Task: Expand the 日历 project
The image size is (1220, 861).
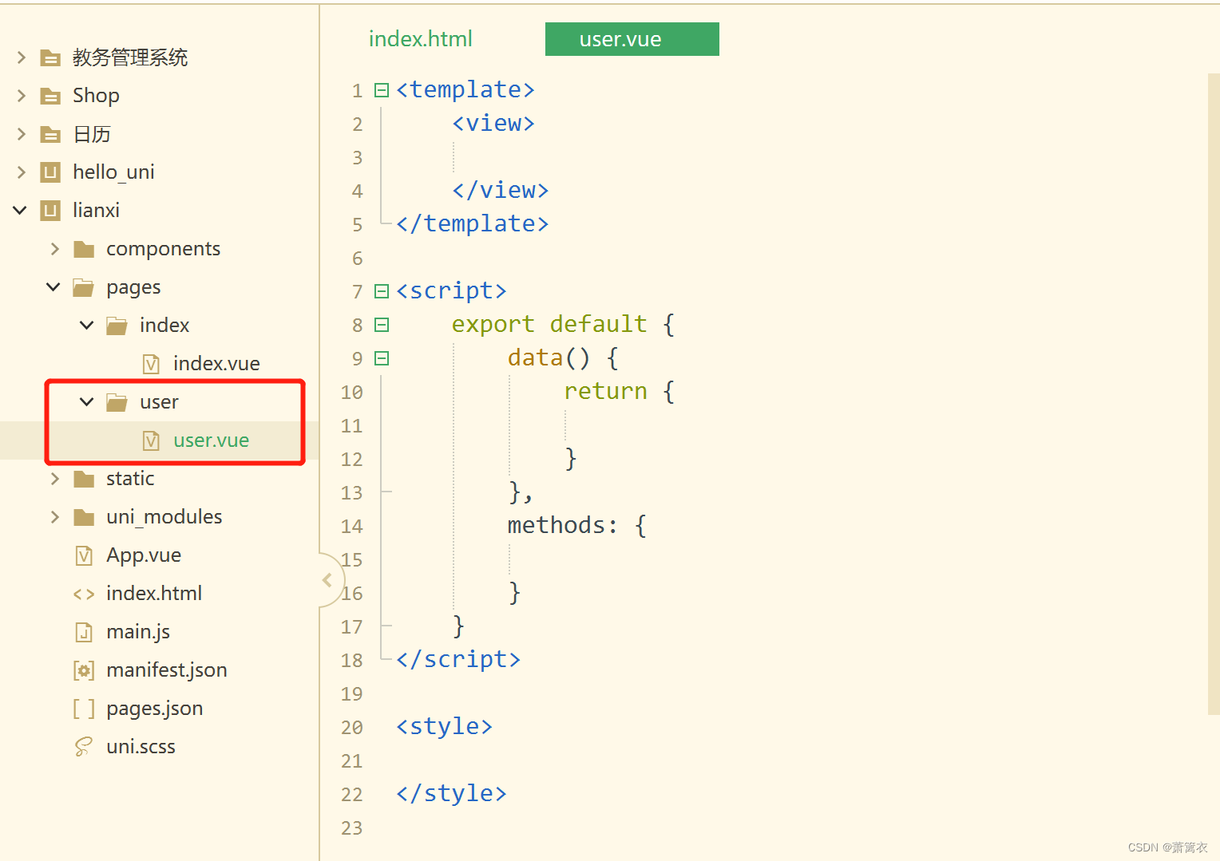Action: pyautogui.click(x=22, y=134)
